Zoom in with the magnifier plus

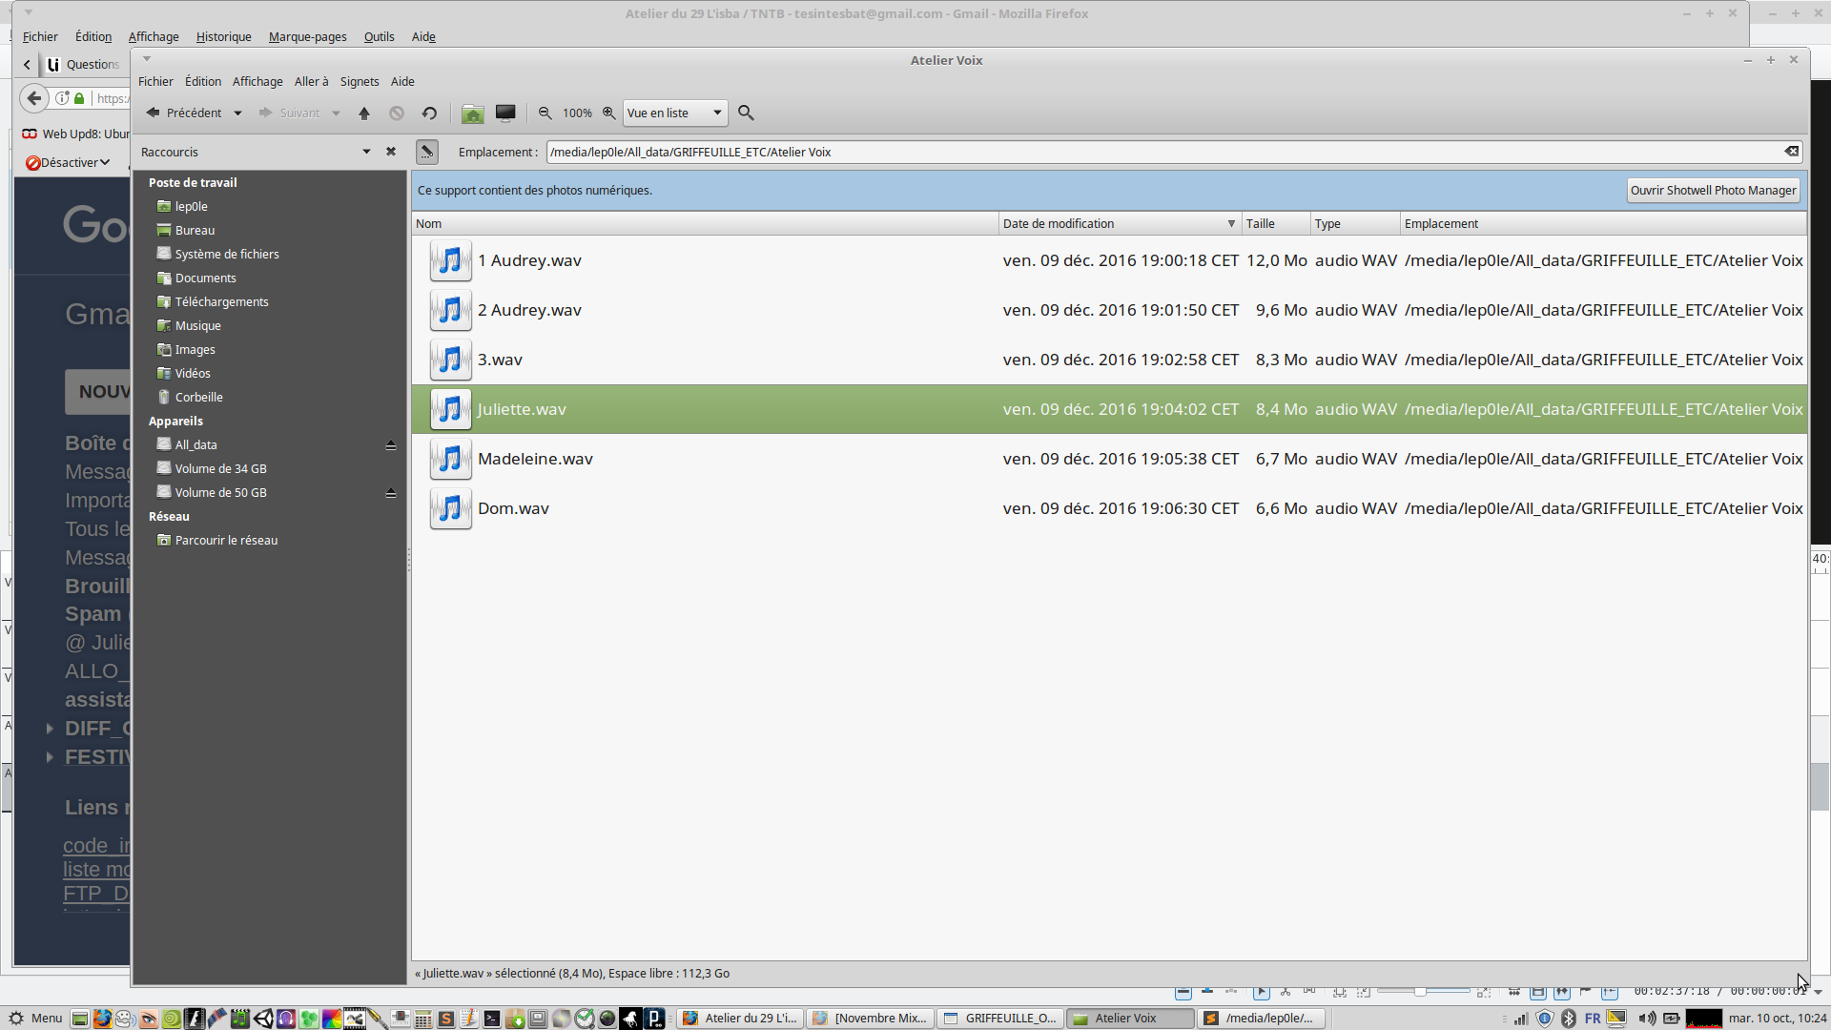(x=608, y=113)
